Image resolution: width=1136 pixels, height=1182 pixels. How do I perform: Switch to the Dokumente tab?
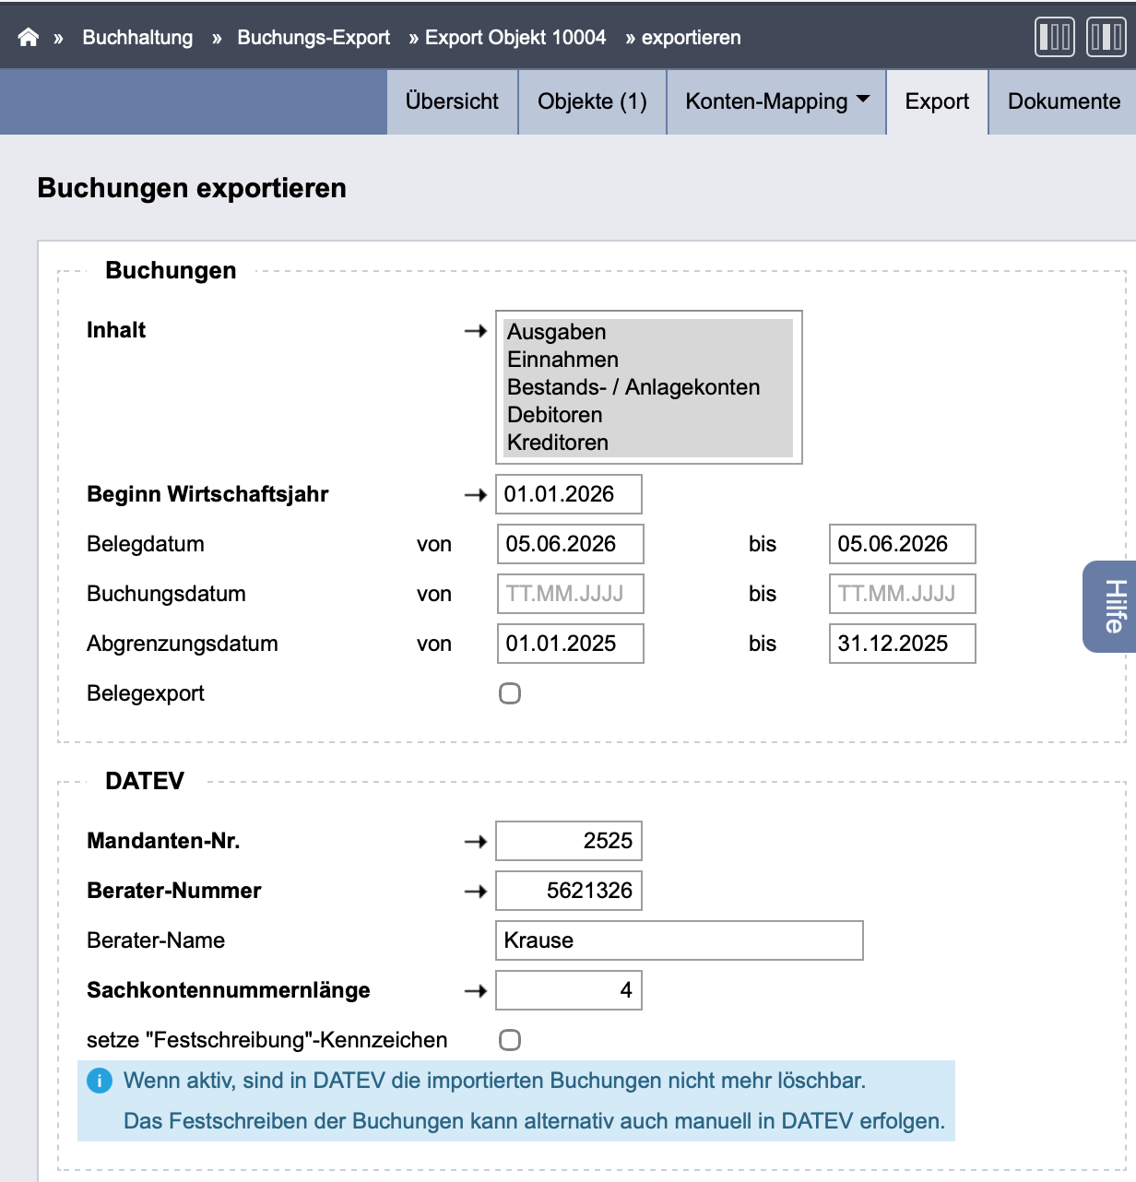click(x=1063, y=101)
